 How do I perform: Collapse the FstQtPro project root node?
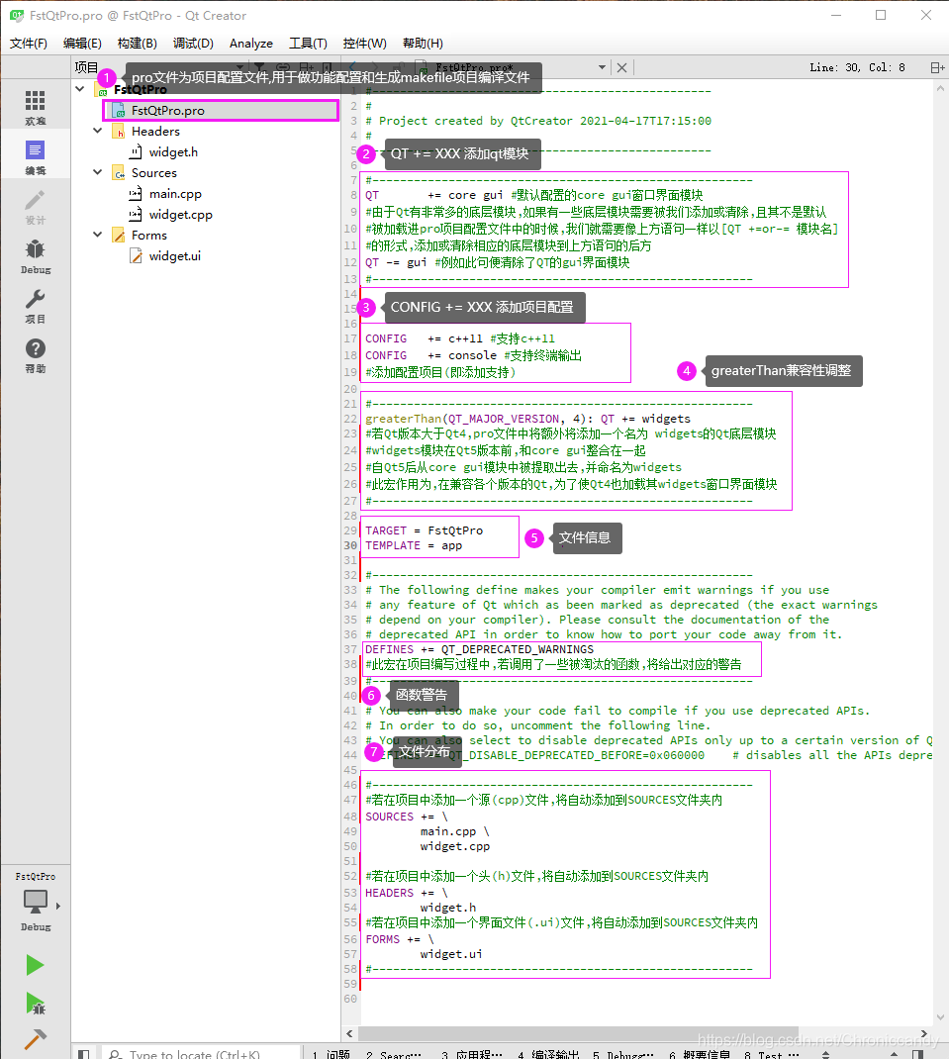click(80, 89)
